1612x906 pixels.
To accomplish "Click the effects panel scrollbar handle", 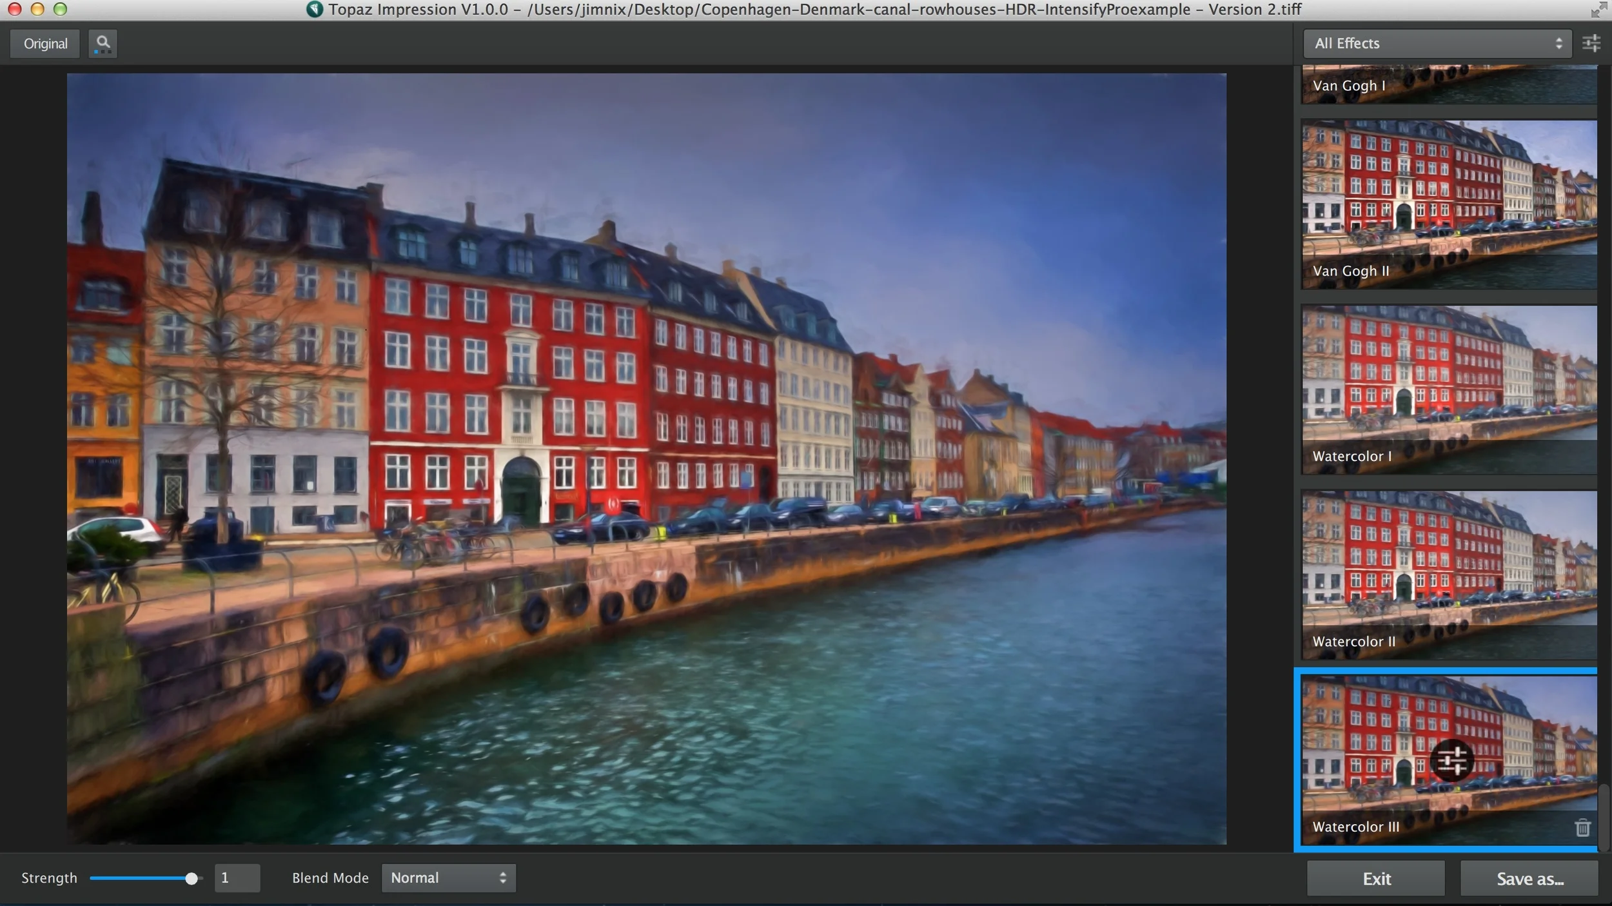I will click(x=1604, y=818).
